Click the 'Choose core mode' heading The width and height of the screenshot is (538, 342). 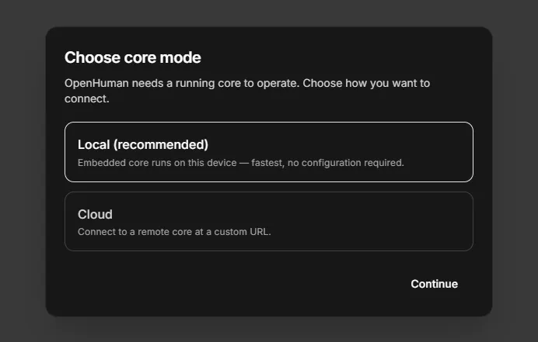(x=133, y=57)
